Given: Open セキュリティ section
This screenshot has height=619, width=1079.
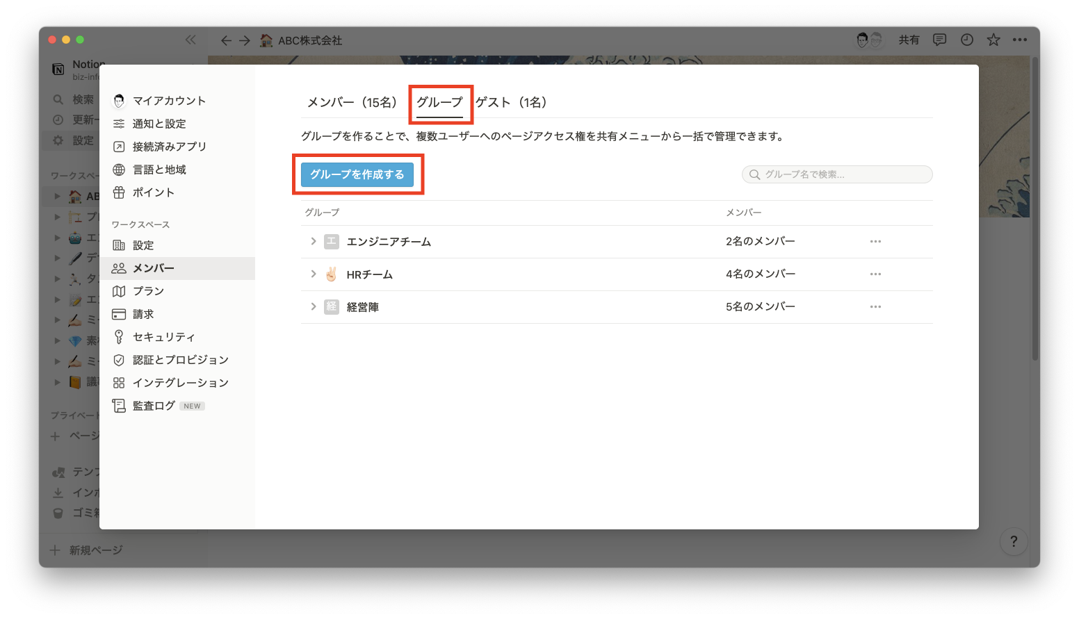Looking at the screenshot, I should point(177,337).
